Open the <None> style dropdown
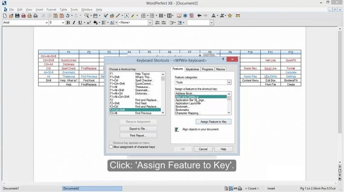 [150, 22]
